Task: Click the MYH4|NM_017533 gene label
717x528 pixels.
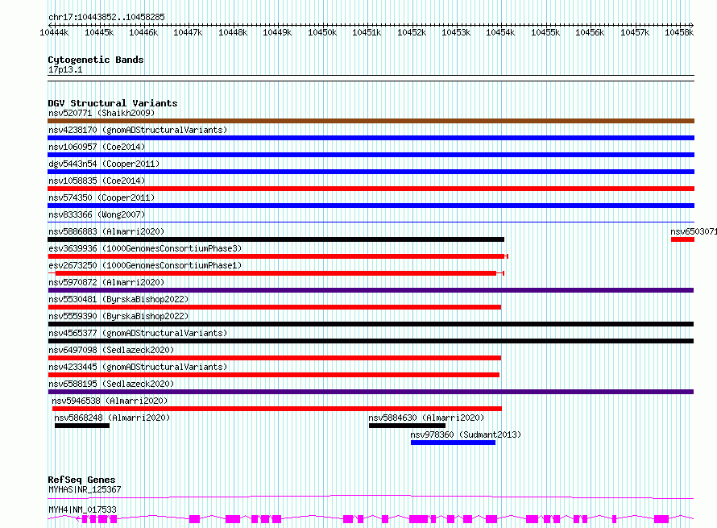Action: [82, 509]
